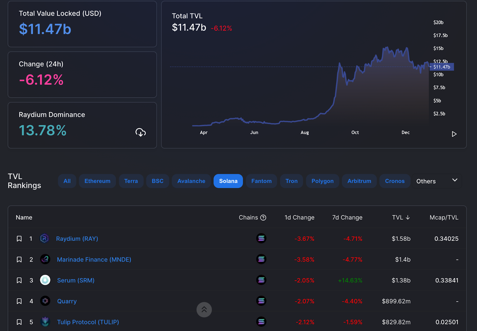Click the Quarry logo icon
The width and height of the screenshot is (477, 331).
tap(45, 301)
